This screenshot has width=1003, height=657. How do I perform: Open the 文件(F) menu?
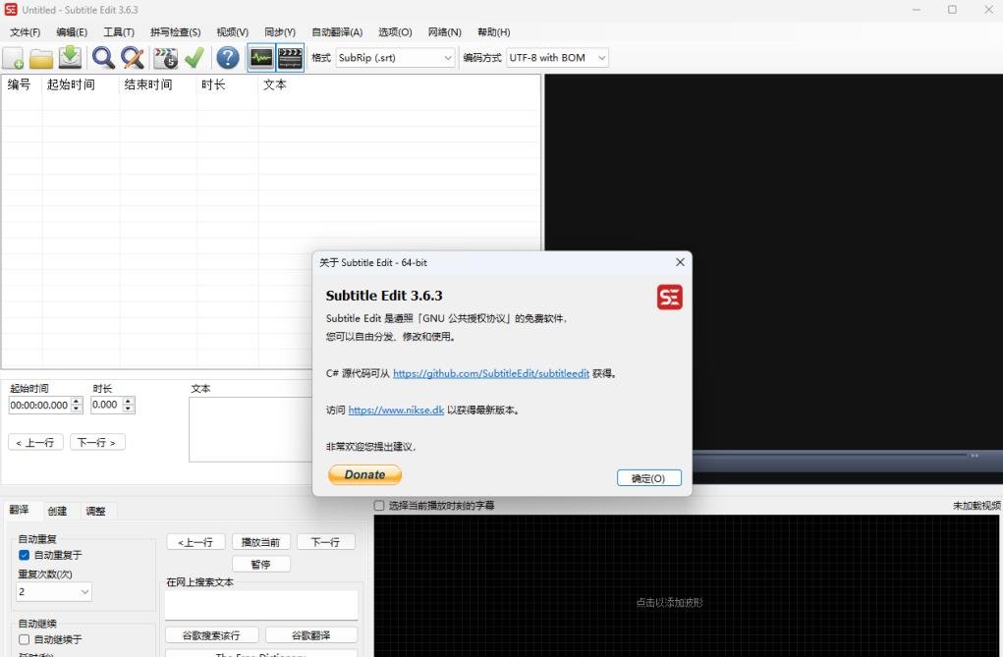click(x=25, y=32)
